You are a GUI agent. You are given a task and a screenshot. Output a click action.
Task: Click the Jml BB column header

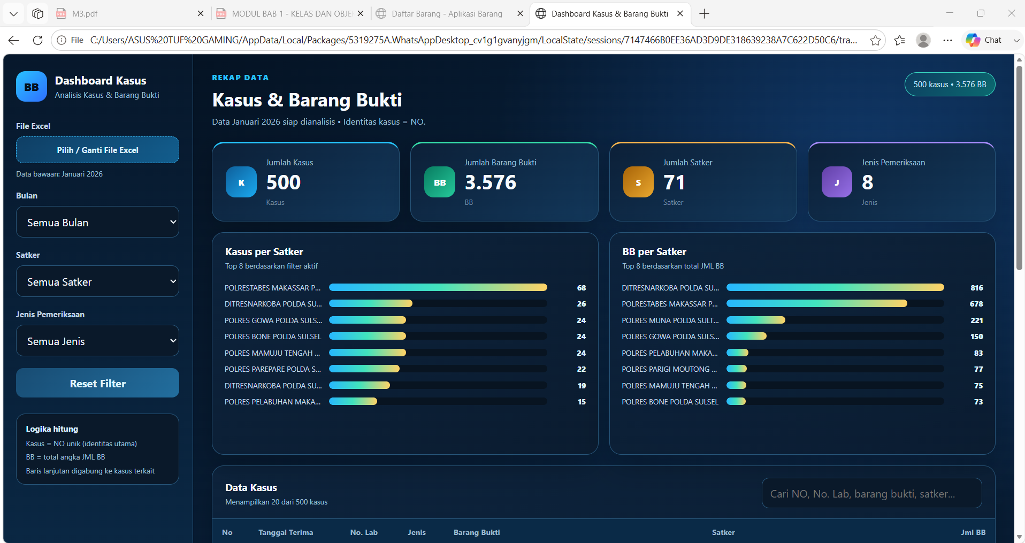pyautogui.click(x=973, y=532)
